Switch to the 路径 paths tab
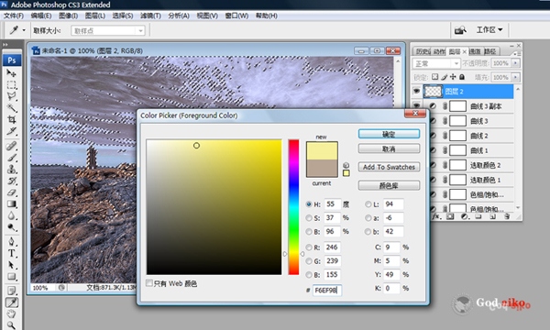The width and height of the screenshot is (550, 330). click(x=490, y=51)
